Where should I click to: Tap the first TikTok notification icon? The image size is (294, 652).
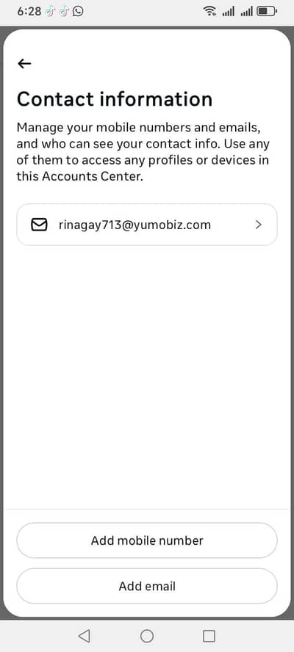(49, 11)
